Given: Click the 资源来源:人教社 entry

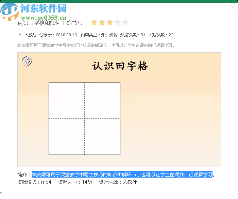Looking at the screenshot, I should tap(118, 182).
